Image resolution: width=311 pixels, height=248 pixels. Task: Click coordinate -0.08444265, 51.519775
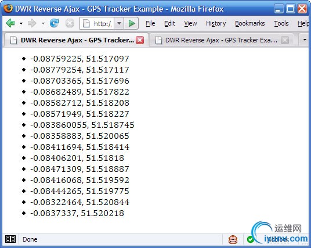coord(79,191)
